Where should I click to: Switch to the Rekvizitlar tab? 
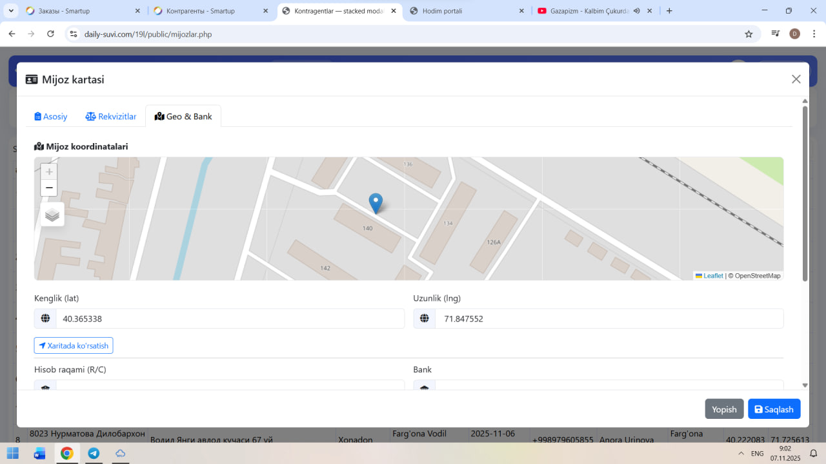111,117
